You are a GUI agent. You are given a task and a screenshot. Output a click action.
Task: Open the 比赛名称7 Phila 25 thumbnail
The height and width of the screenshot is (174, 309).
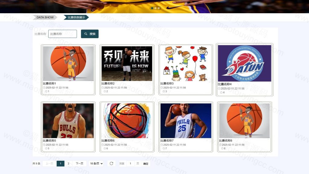pyautogui.click(x=186, y=121)
